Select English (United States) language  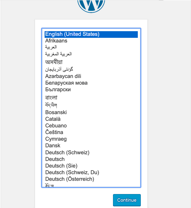(91, 34)
